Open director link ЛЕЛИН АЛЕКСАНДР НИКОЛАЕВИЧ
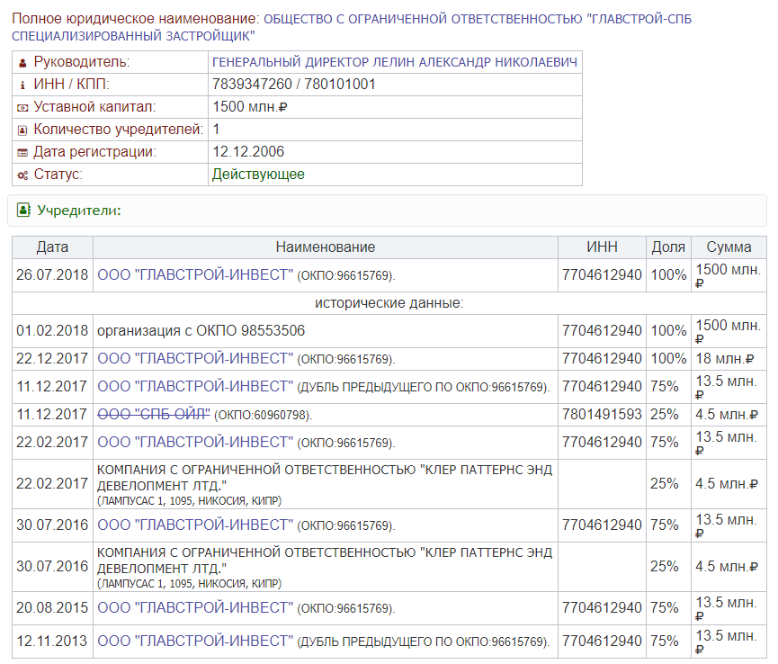Viewport: 778px width, 664px height. (x=395, y=62)
